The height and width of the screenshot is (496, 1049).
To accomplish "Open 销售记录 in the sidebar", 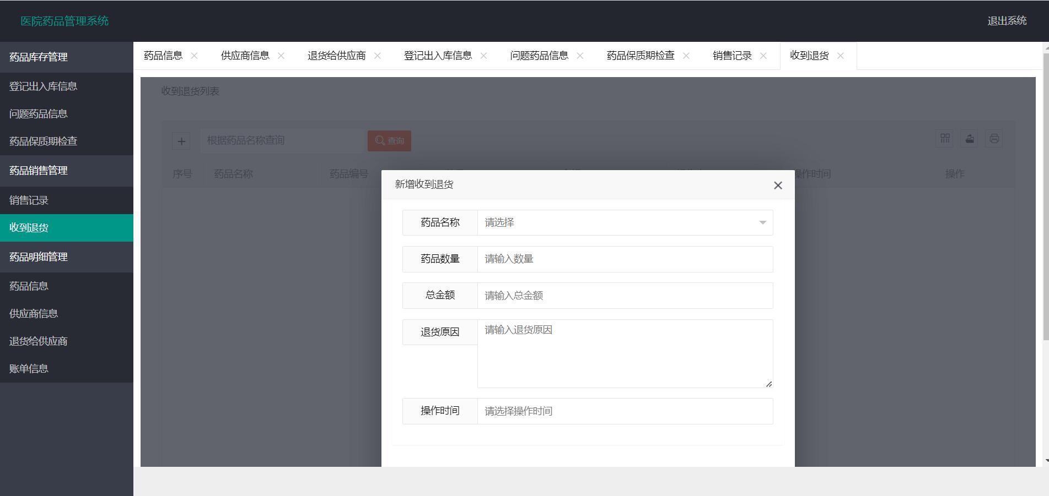I will point(67,200).
